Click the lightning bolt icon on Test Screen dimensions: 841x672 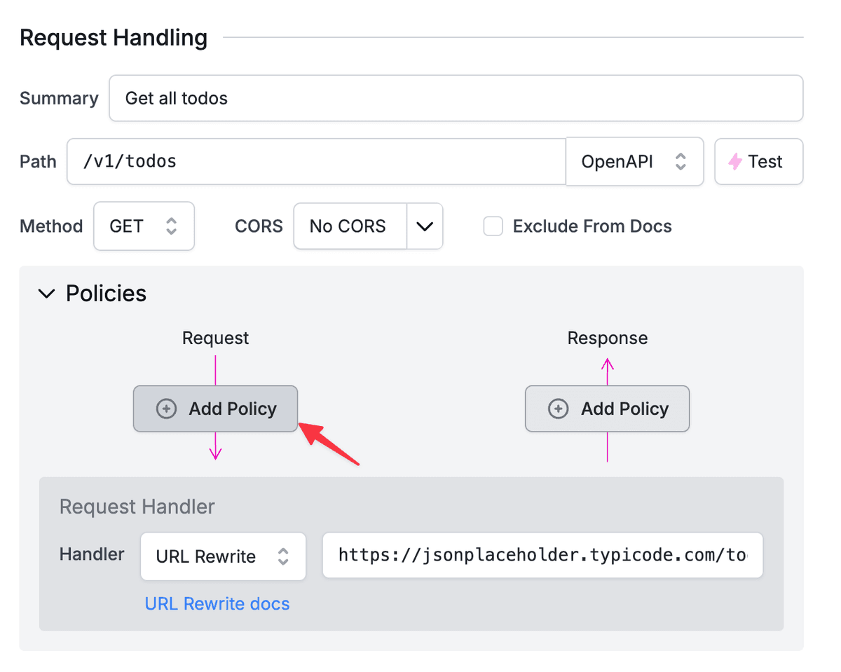[x=735, y=162]
